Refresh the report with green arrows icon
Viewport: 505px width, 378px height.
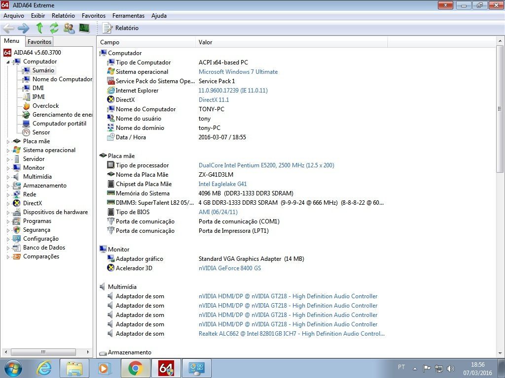point(54,28)
